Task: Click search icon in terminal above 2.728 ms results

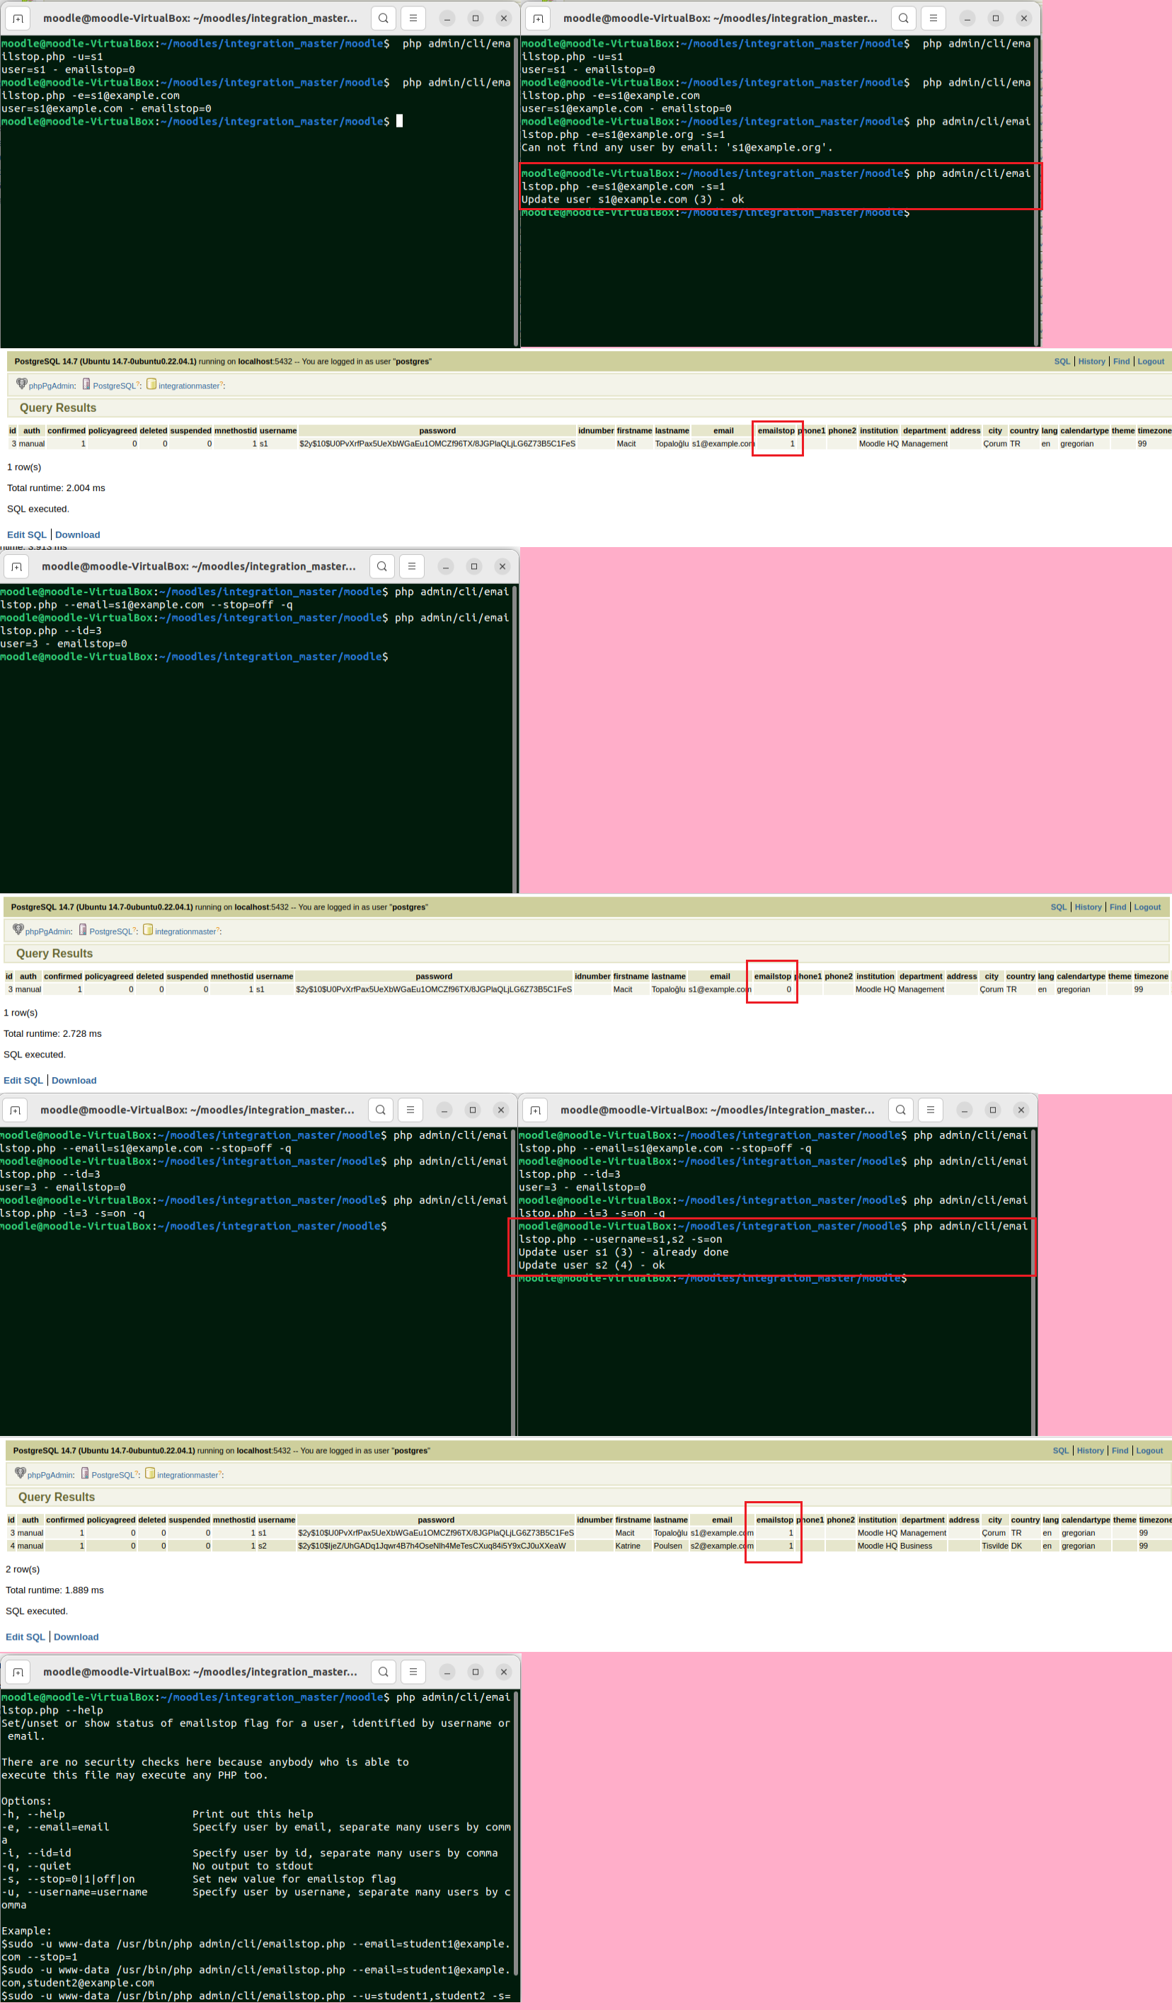Action: [x=382, y=566]
